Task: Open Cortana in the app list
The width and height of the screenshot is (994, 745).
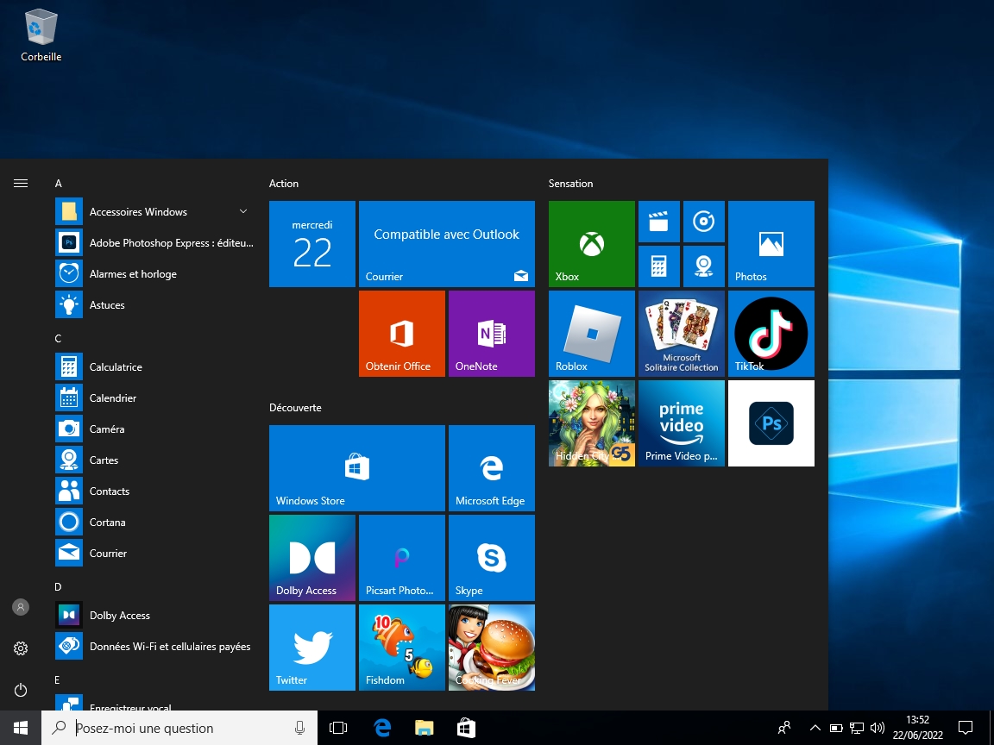Action: pyautogui.click(x=154, y=522)
